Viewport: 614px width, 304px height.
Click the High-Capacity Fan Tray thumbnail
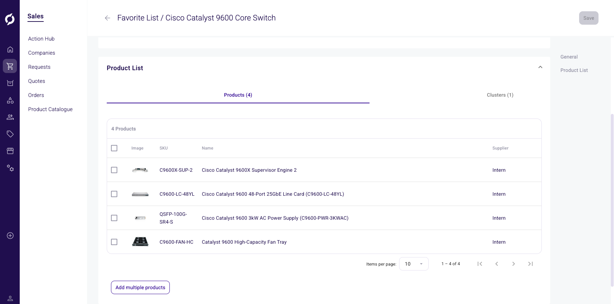click(x=140, y=242)
